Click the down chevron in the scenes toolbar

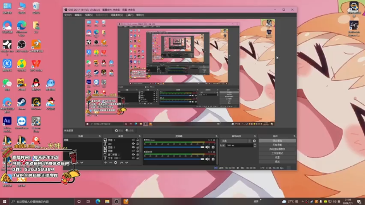(x=82, y=163)
